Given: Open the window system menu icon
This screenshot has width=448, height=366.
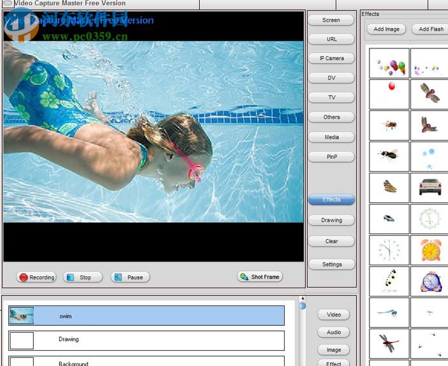Looking at the screenshot, I should coord(8,3).
